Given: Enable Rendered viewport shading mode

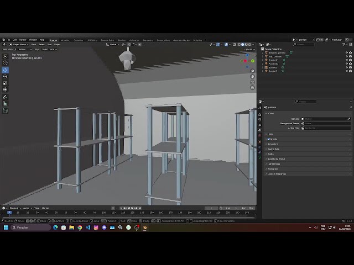Looking at the screenshot, I should (x=249, y=45).
